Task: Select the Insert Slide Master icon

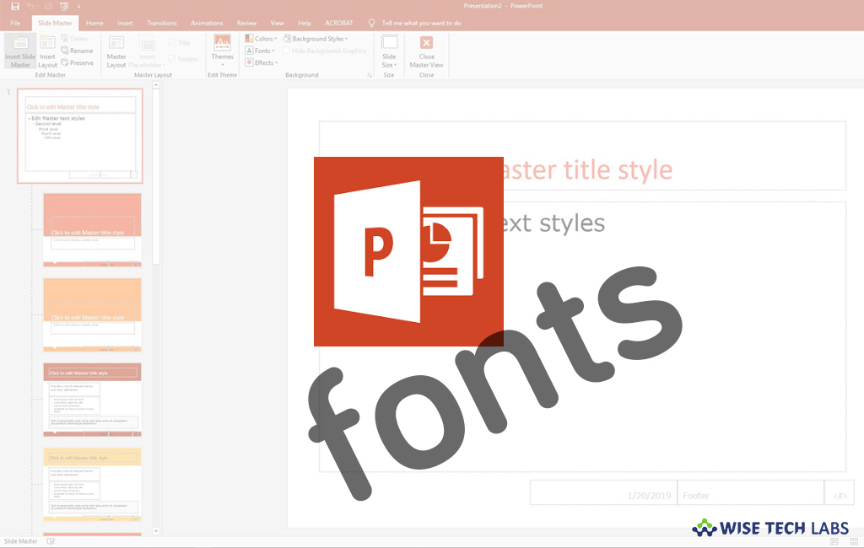Action: pos(19,52)
